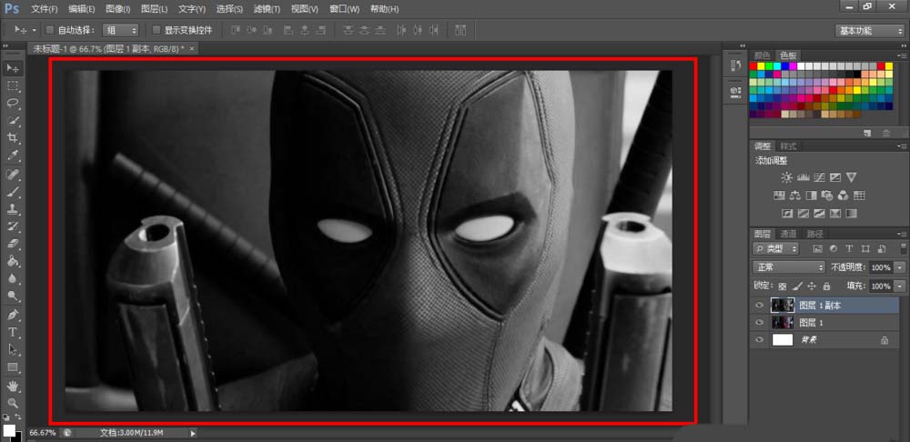Expand the 不透明度 opacity dropdown arrow
Image resolution: width=910 pixels, height=442 pixels.
pyautogui.click(x=900, y=268)
